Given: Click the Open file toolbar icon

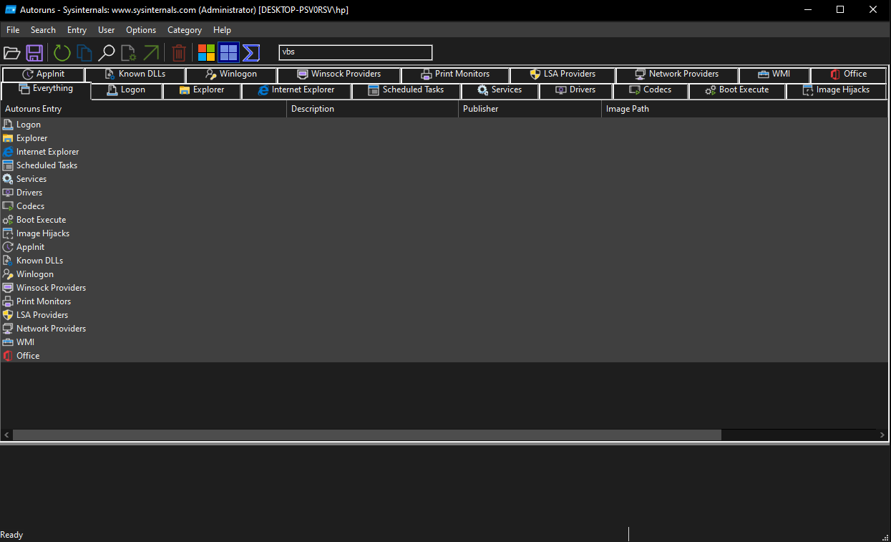Looking at the screenshot, I should click(12, 53).
